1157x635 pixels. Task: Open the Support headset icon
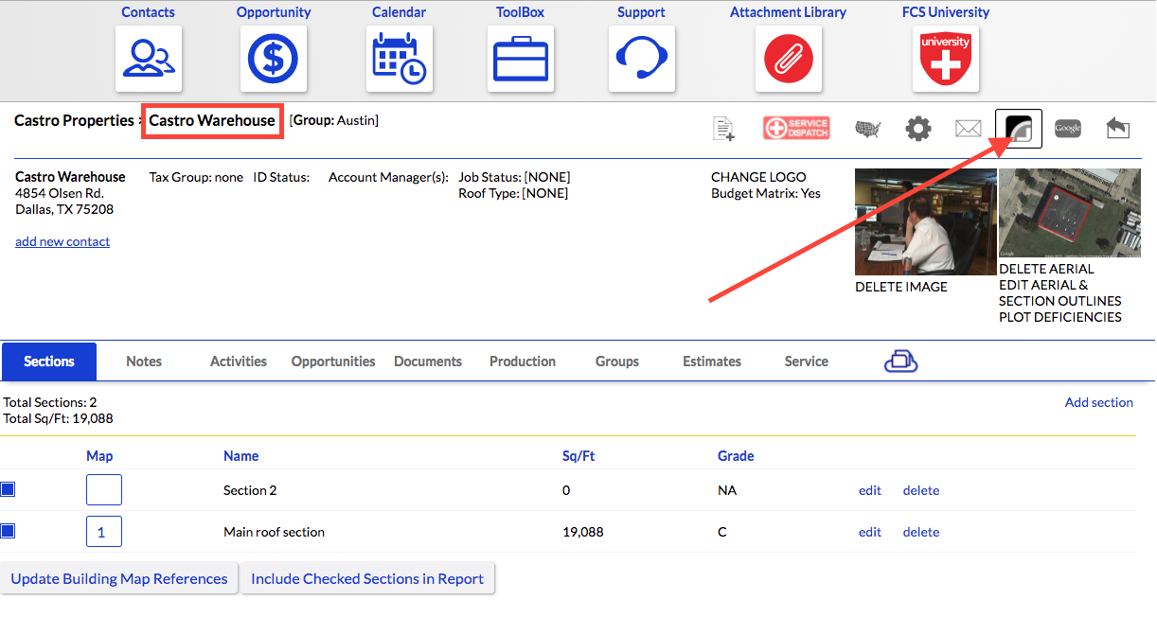tap(642, 59)
